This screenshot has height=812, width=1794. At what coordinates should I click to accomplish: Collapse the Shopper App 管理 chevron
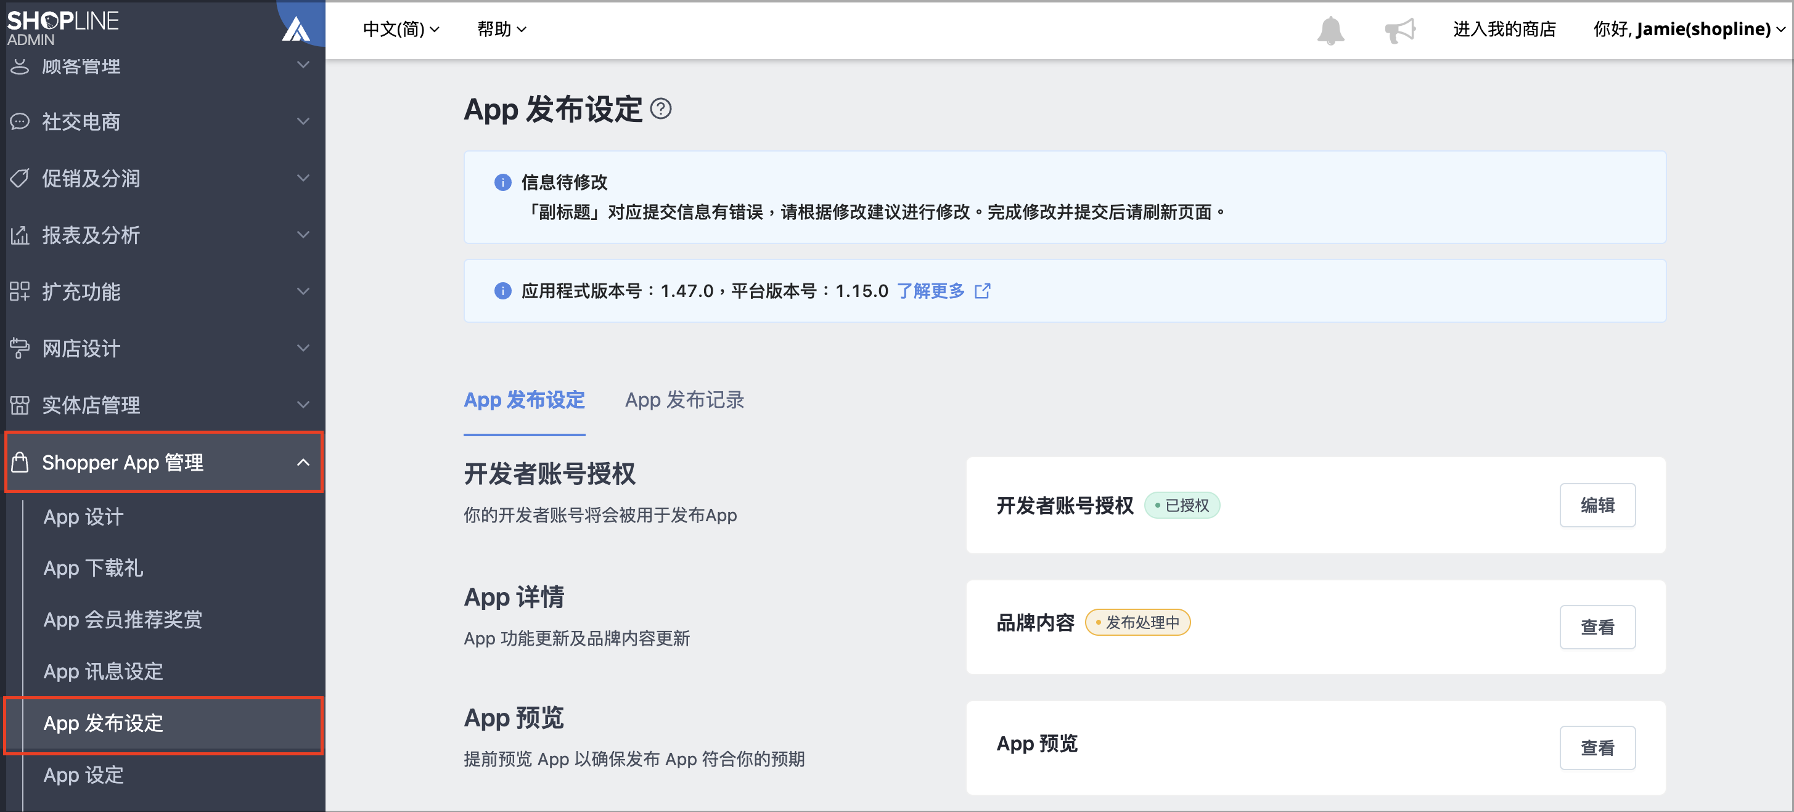point(303,462)
